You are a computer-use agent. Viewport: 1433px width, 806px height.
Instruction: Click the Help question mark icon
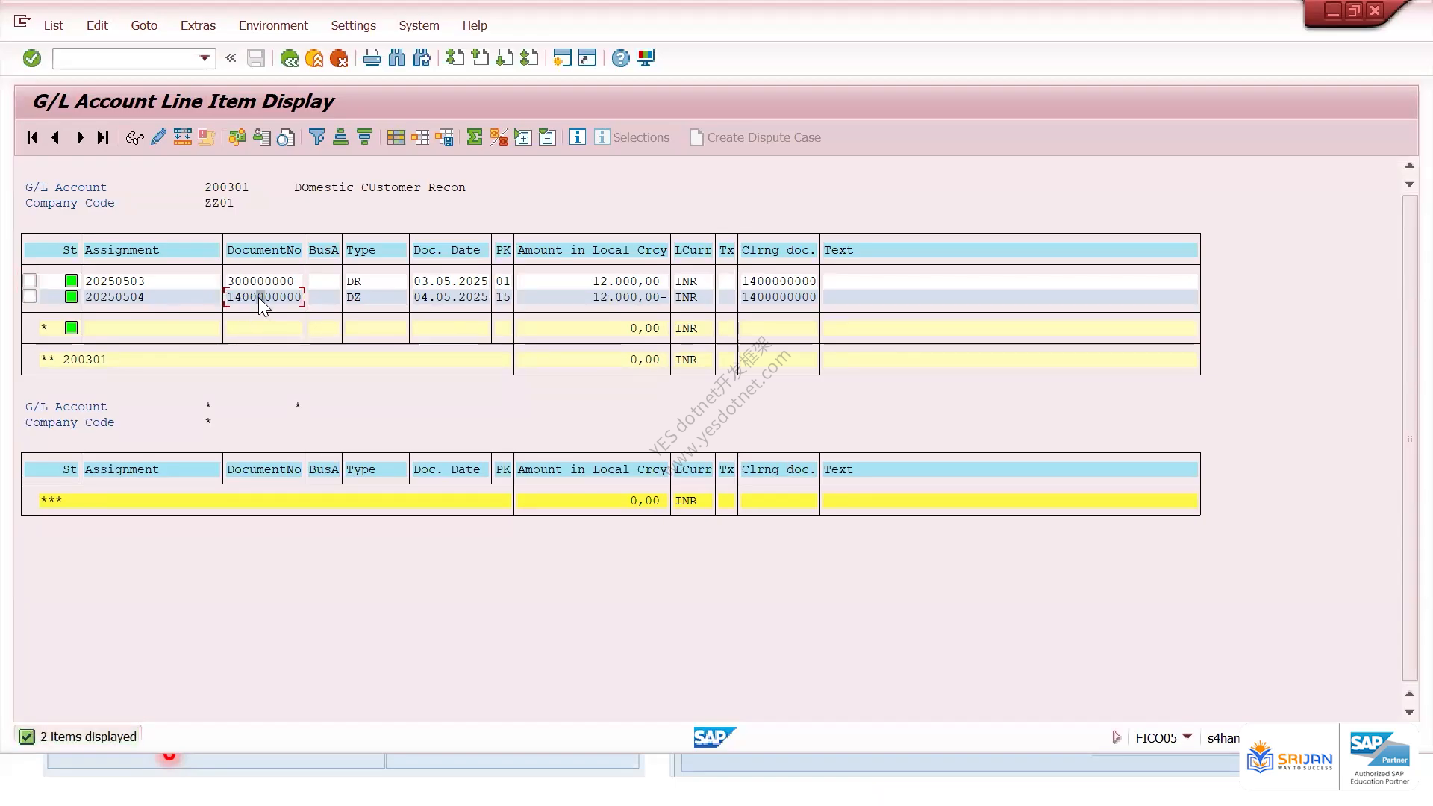620,58
